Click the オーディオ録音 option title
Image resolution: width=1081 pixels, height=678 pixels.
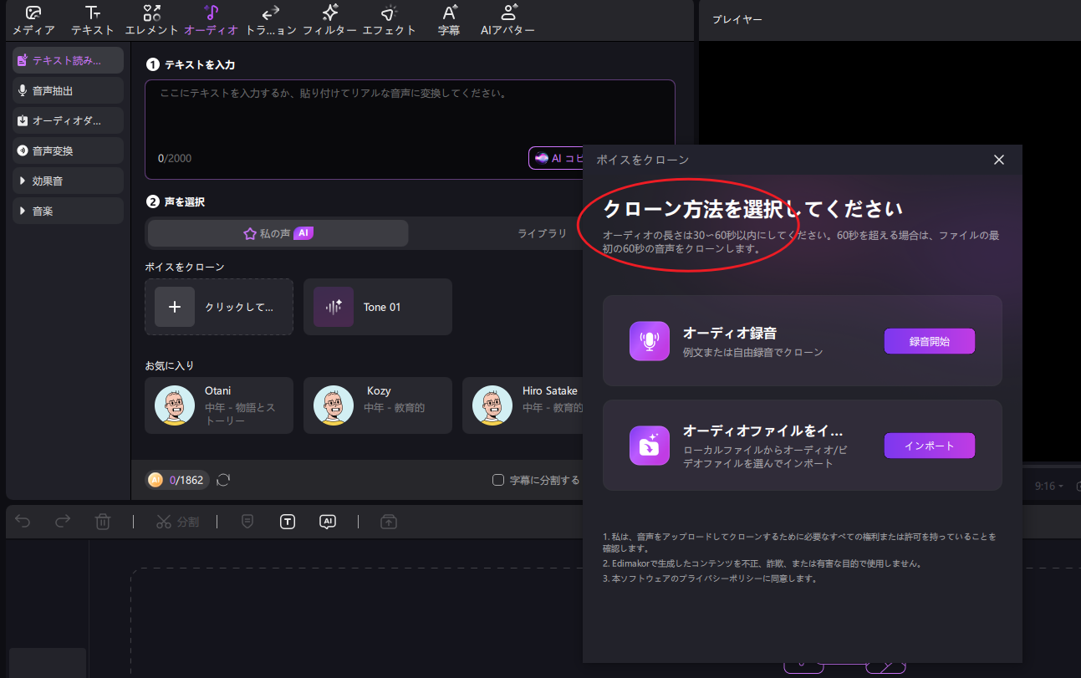tap(730, 334)
